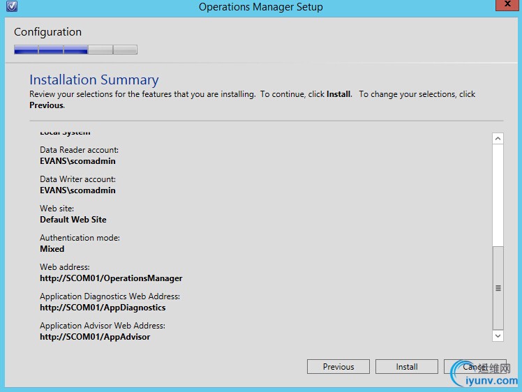Close the Operations Manager Setup window
522x392 pixels.
click(x=507, y=5)
